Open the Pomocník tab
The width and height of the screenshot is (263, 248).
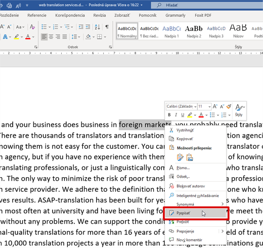[x=148, y=15]
